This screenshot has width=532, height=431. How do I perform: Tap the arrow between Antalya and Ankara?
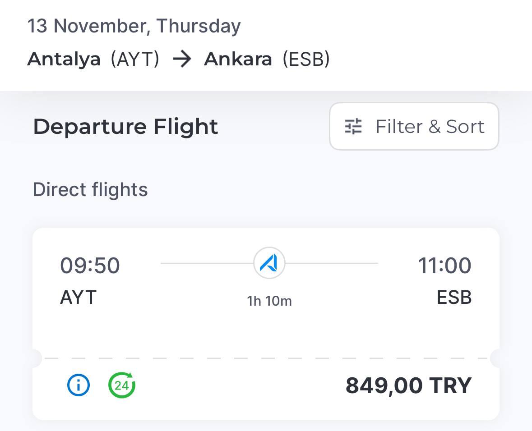click(x=182, y=60)
